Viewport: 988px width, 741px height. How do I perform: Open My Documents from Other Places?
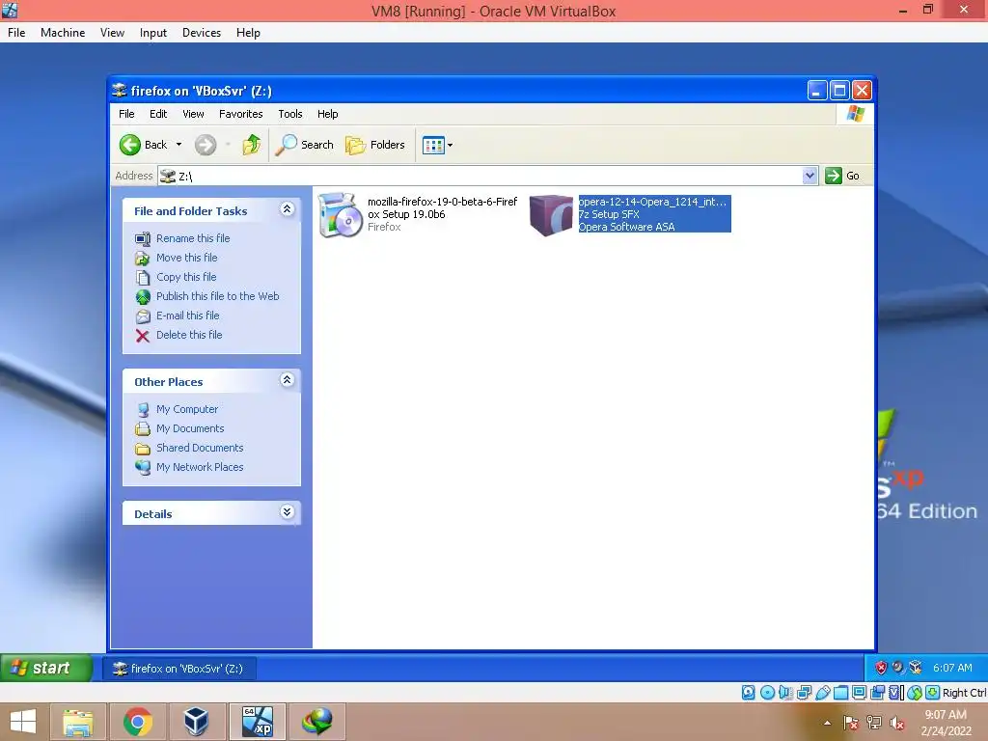point(190,428)
